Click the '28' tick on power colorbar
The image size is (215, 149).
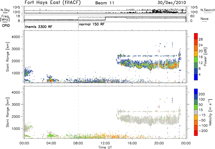tap(200, 39)
